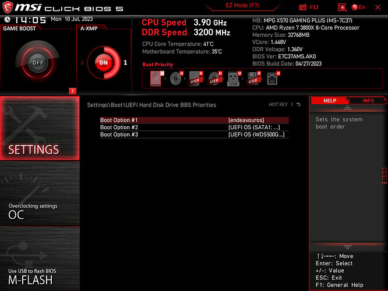The width and height of the screenshot is (388, 291).
Task: Click the Memory Size 32768MB text
Action: click(x=281, y=35)
